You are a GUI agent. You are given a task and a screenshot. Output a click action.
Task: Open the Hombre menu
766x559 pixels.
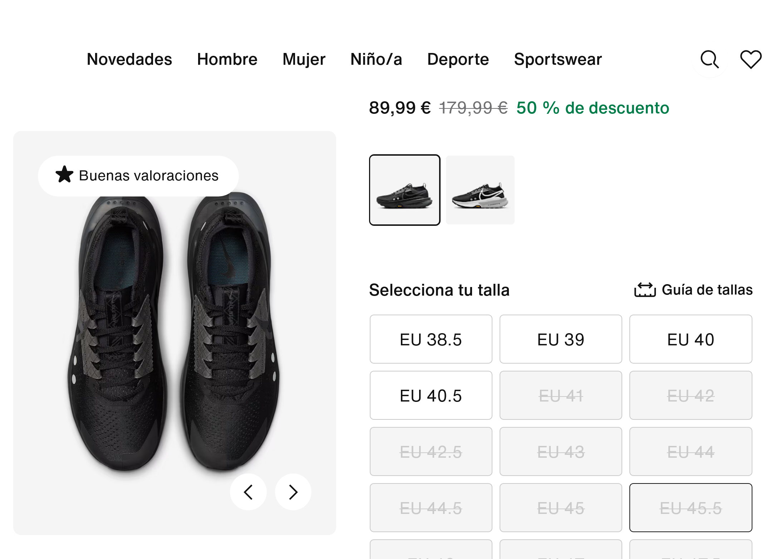coord(227,59)
